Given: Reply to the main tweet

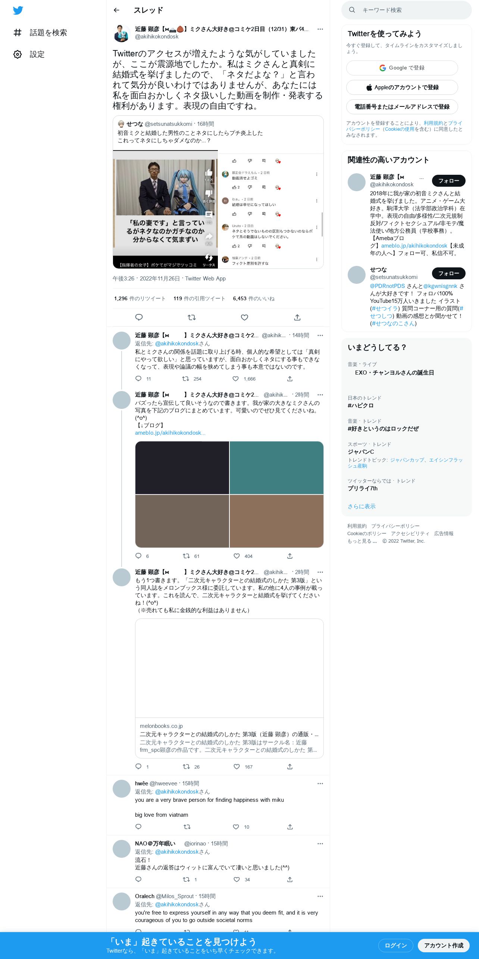Looking at the screenshot, I should (139, 317).
